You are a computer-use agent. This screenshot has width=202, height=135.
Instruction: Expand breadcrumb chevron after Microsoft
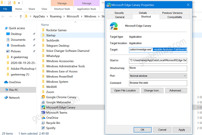tap(81, 16)
